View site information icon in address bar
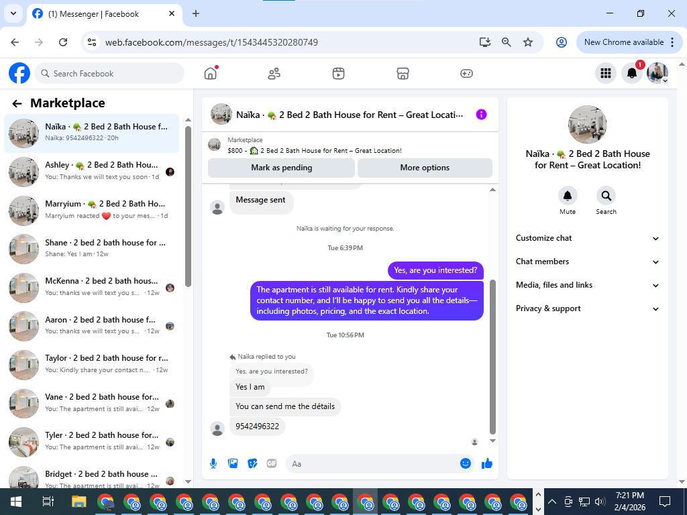Viewport: 687px width, 515px height. 92,42
